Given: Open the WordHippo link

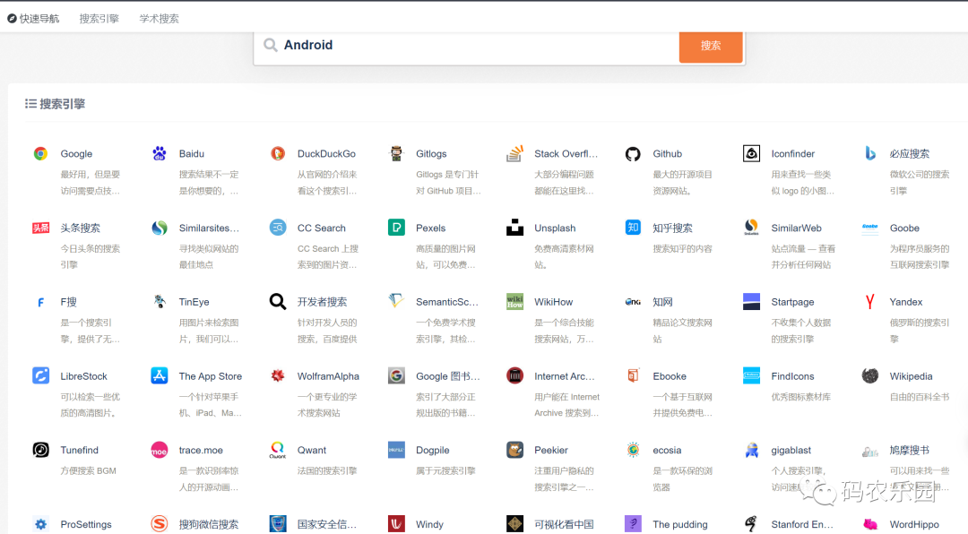Looking at the screenshot, I should pyautogui.click(x=913, y=524).
